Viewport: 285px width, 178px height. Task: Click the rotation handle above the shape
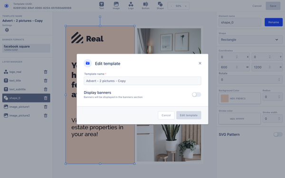100,17
